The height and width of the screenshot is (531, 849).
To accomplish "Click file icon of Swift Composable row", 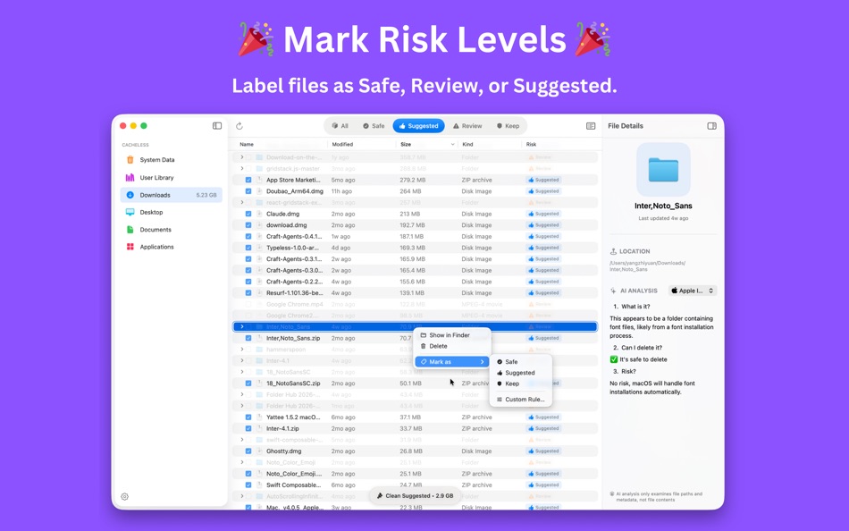I will click(260, 485).
